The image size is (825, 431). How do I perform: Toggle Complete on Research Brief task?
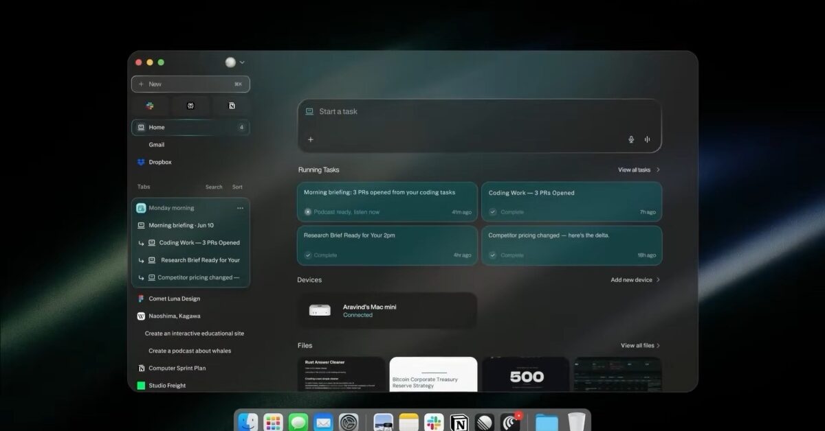click(307, 255)
